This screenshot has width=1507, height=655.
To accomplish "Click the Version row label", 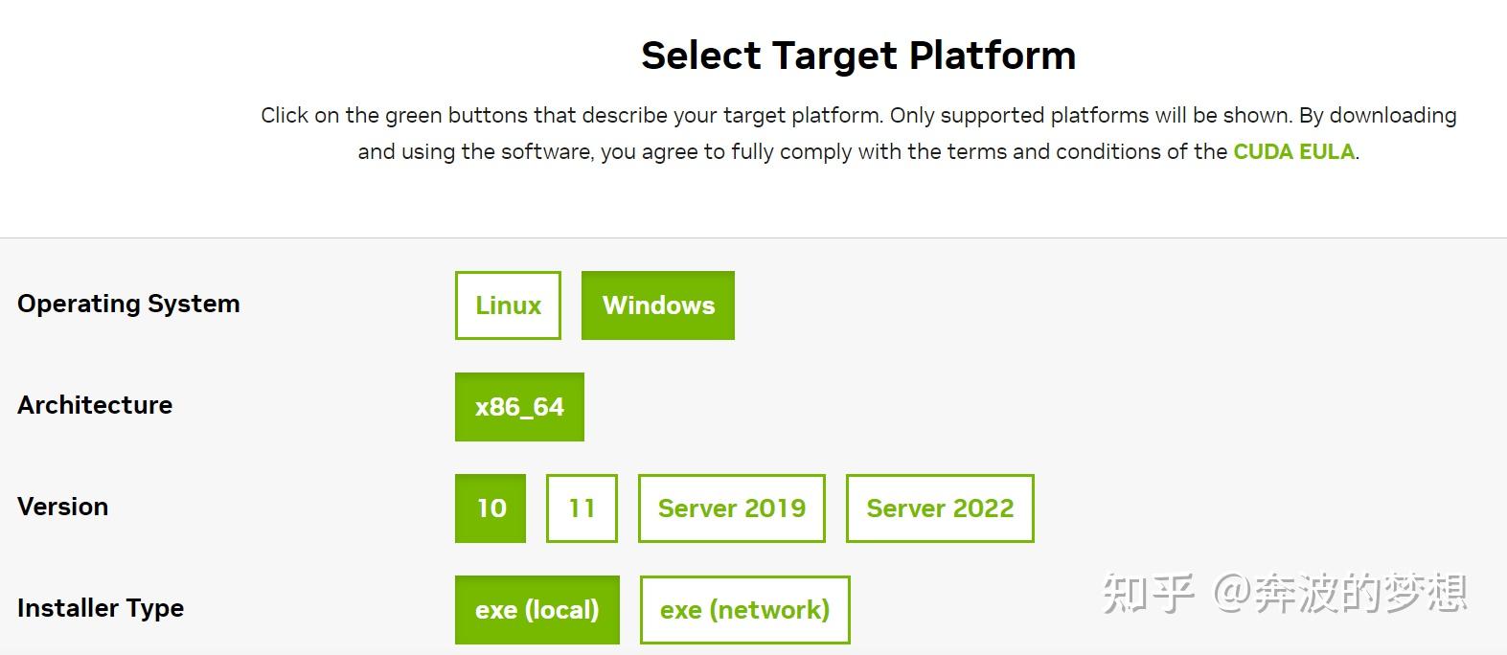I will click(x=62, y=507).
